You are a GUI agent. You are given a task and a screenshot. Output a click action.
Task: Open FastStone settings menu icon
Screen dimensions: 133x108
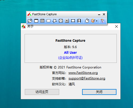(x=103, y=21)
